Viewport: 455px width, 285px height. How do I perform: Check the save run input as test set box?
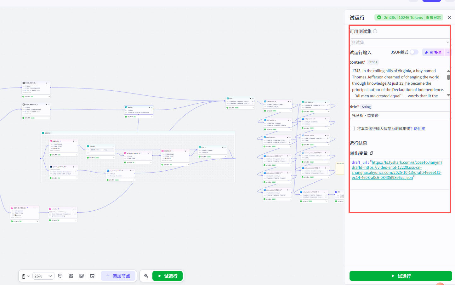point(352,128)
